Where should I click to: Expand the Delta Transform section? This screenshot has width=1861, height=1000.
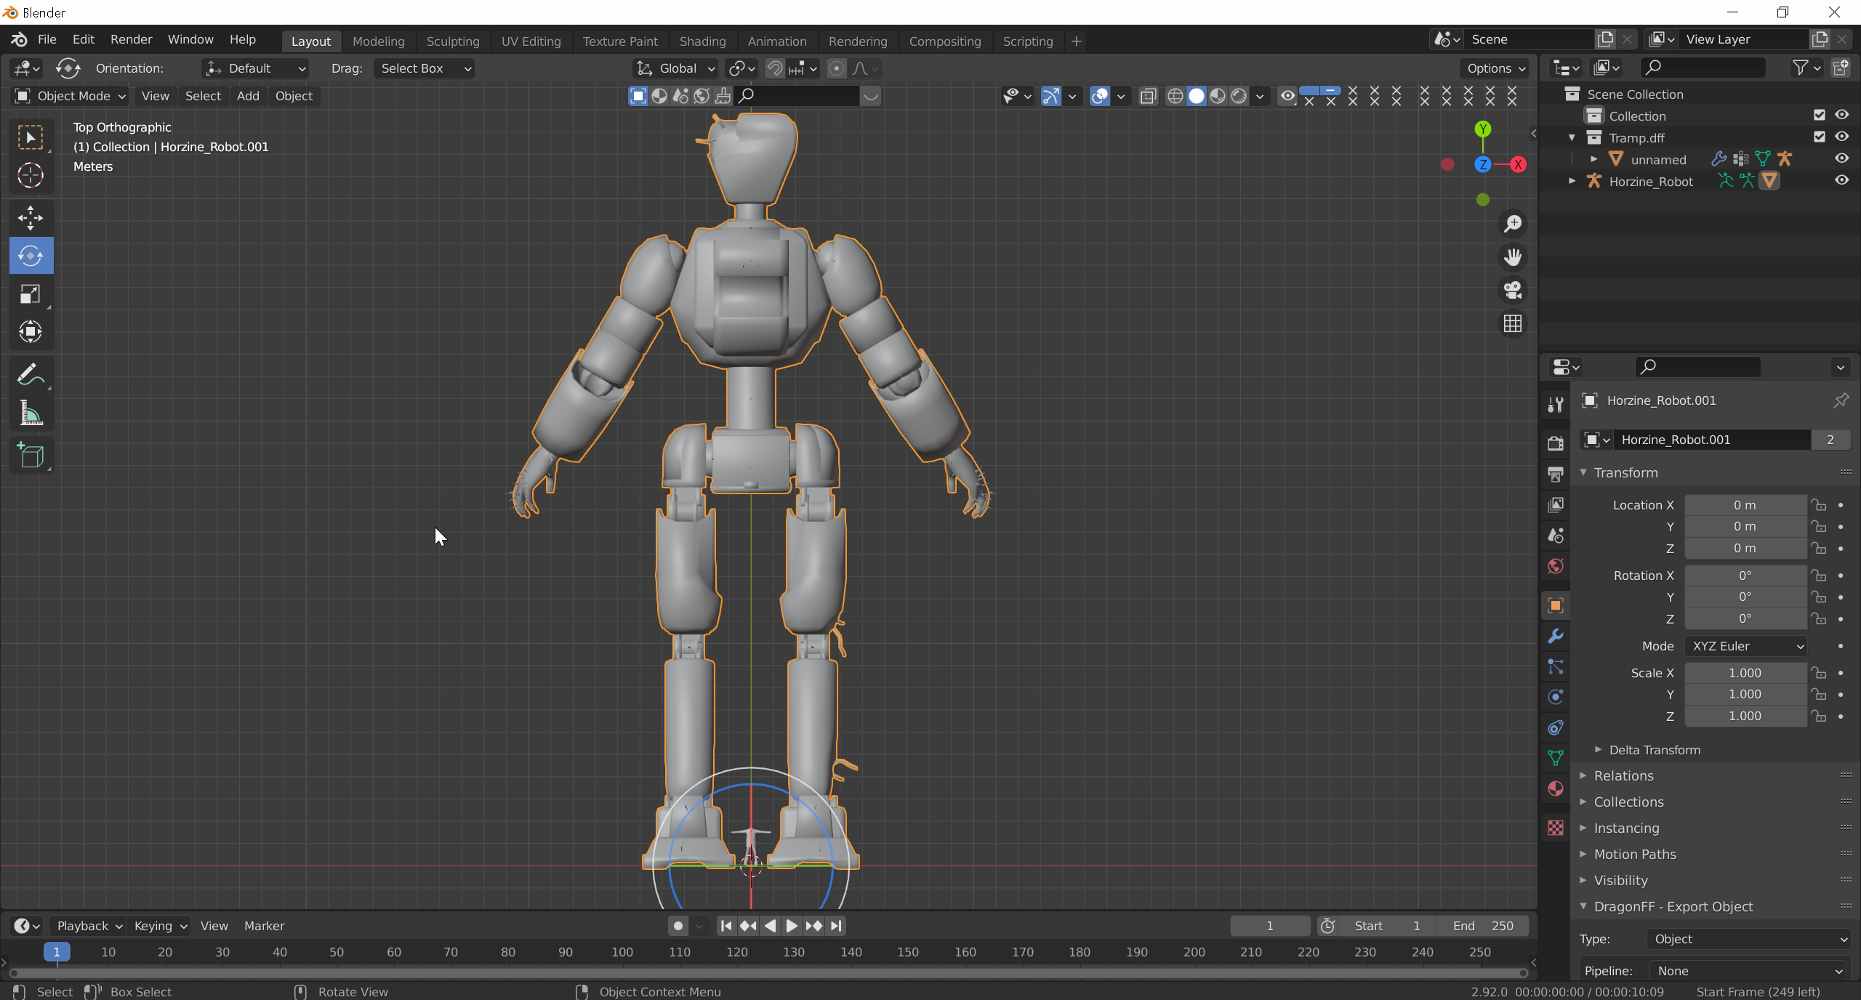coord(1654,750)
